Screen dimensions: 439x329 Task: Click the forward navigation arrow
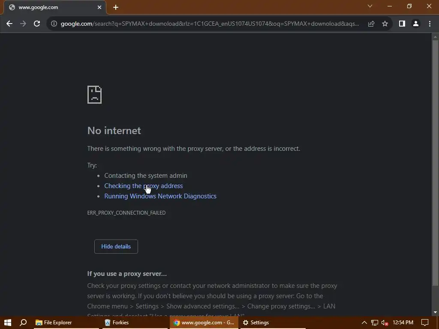[x=23, y=24]
